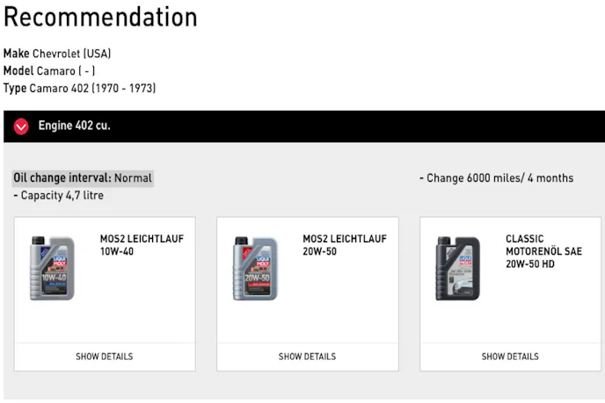Collapse the Engine 402 cu. red chevron

[x=21, y=126]
